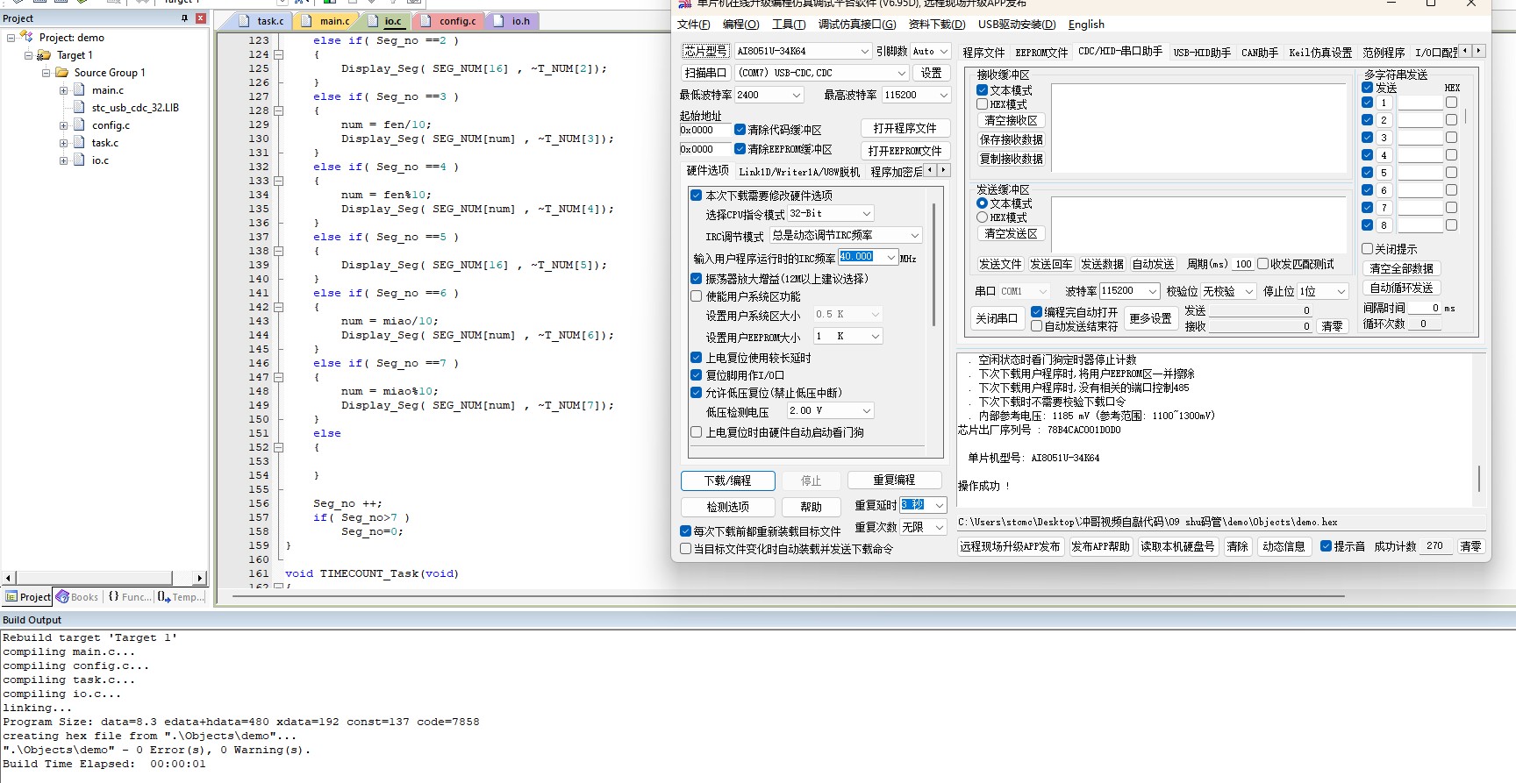
Task: Switch interface language to English
Action: (x=1086, y=25)
